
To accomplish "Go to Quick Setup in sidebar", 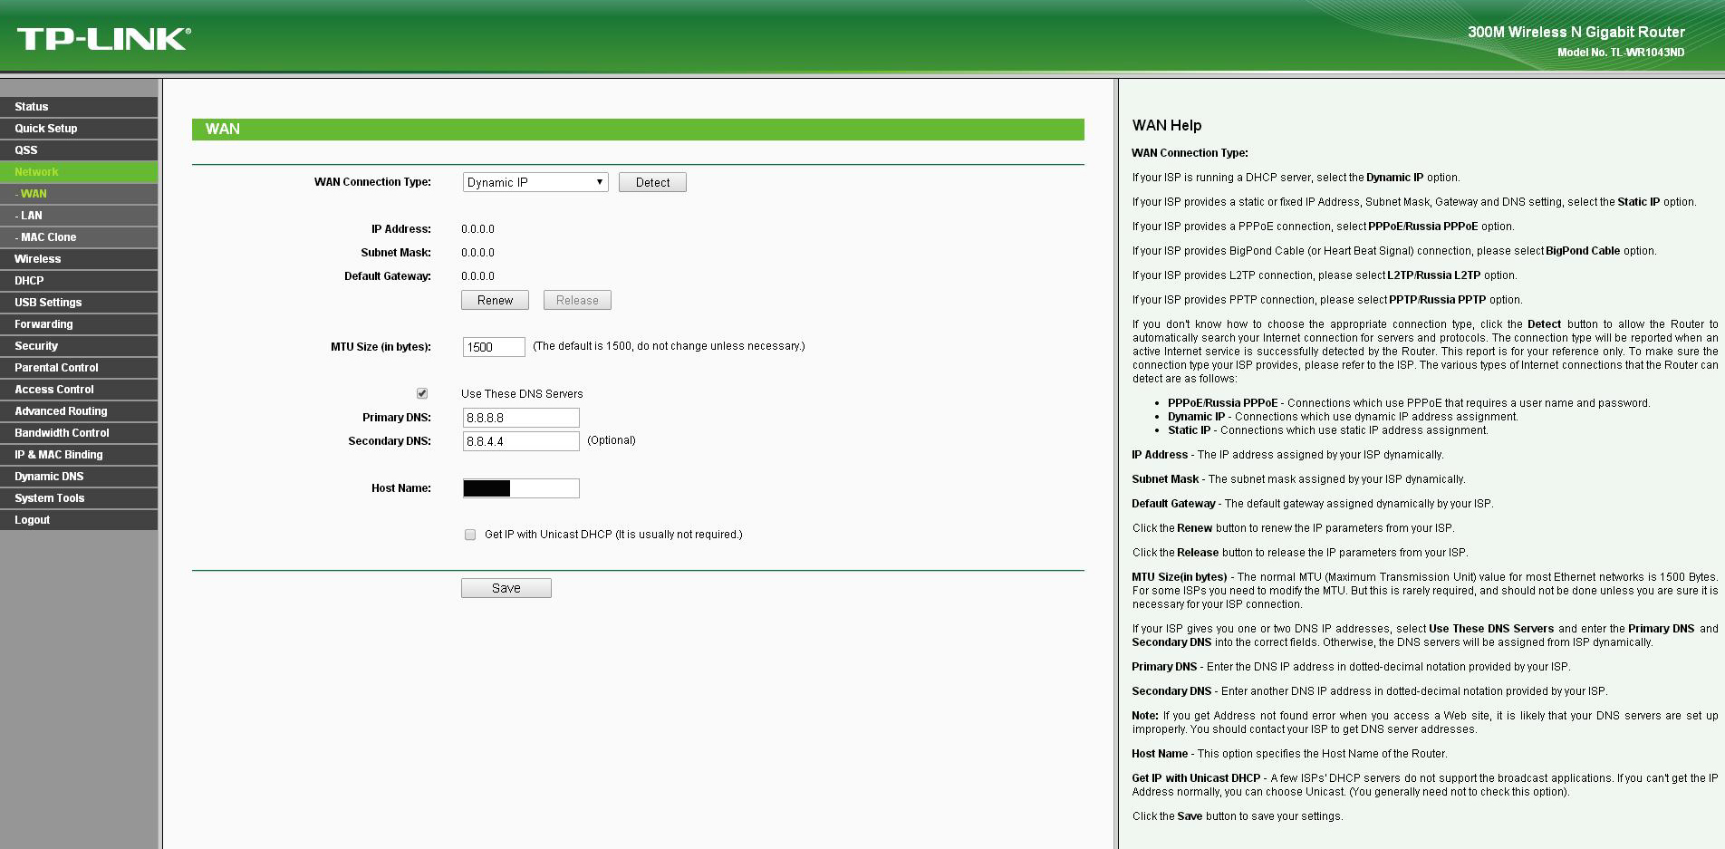I will [46, 129].
